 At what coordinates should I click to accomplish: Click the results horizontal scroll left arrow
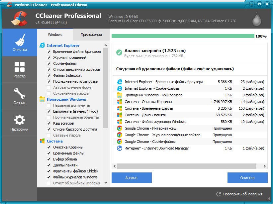[115, 166]
